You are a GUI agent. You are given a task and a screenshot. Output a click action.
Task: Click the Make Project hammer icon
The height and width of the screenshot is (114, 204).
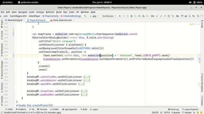[85, 16]
